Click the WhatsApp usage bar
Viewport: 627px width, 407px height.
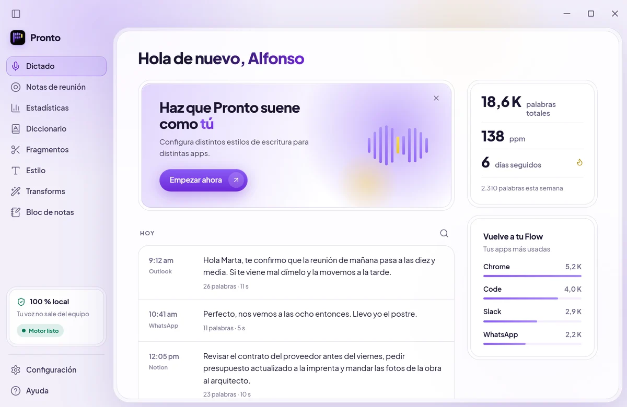(x=532, y=344)
